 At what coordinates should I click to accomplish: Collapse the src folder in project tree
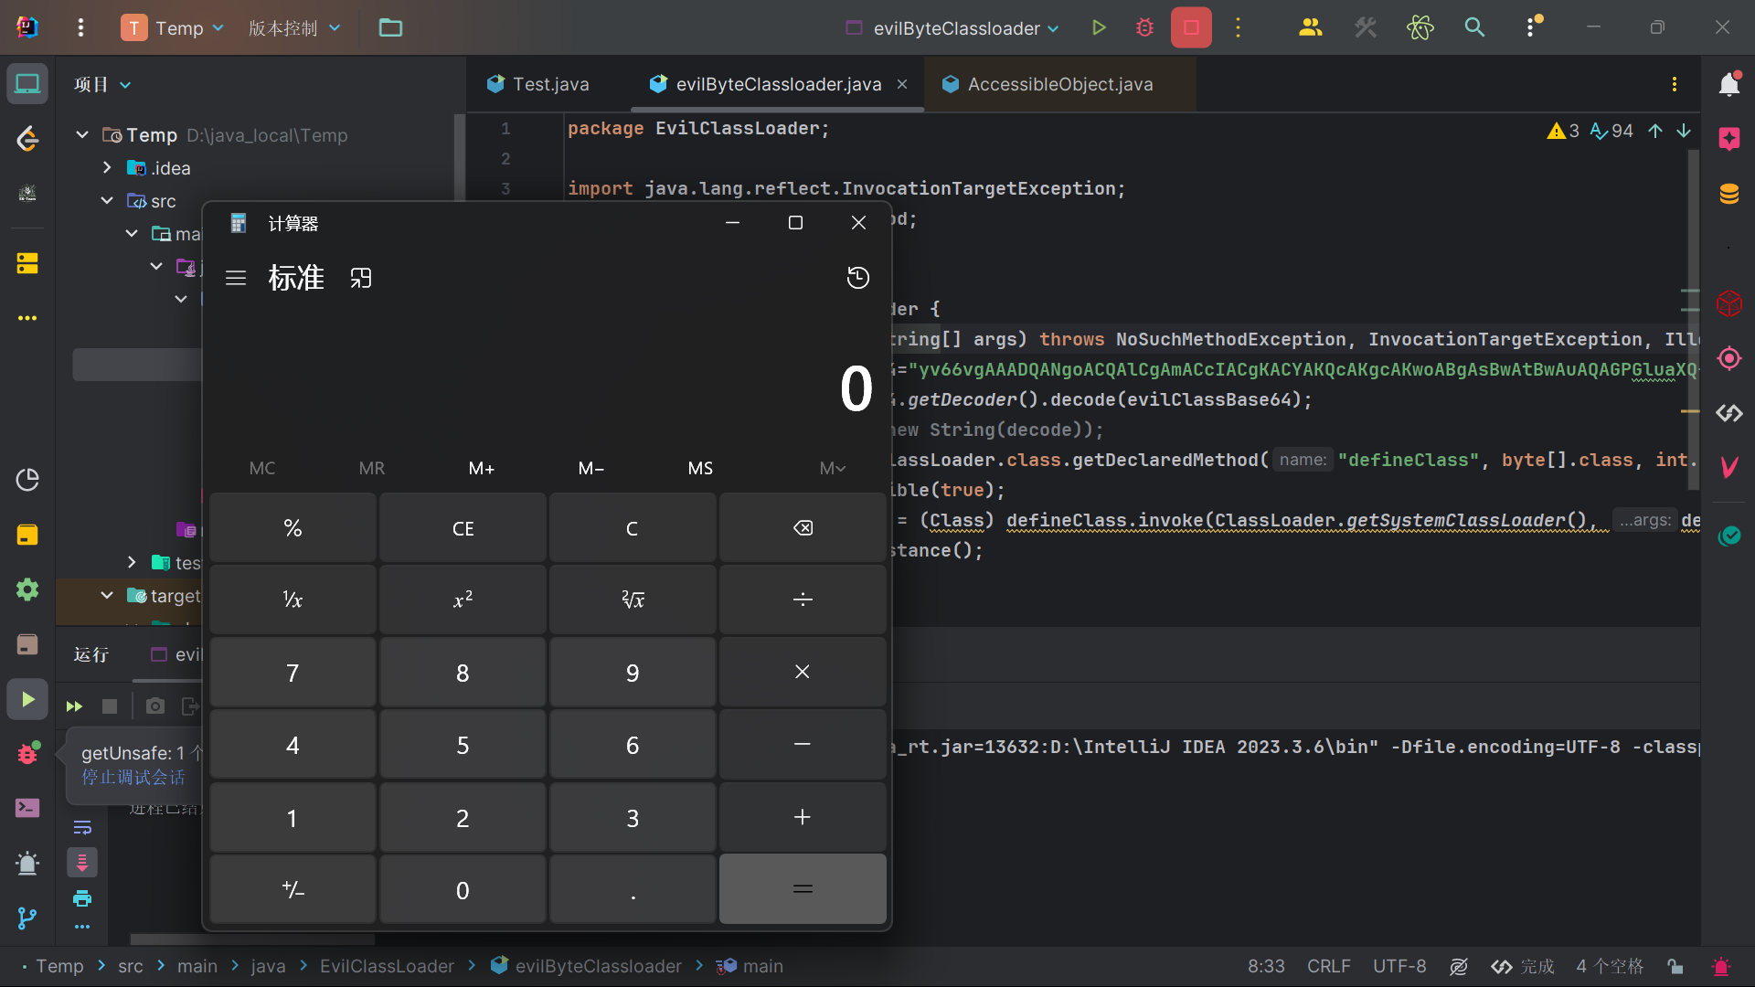tap(107, 201)
